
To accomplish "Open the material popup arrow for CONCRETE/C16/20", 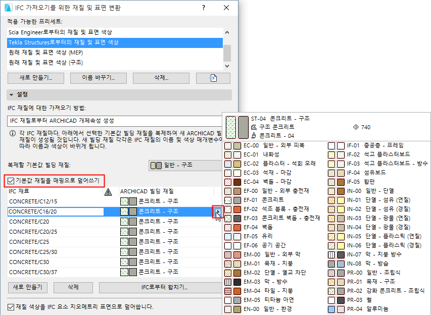I will [x=218, y=212].
